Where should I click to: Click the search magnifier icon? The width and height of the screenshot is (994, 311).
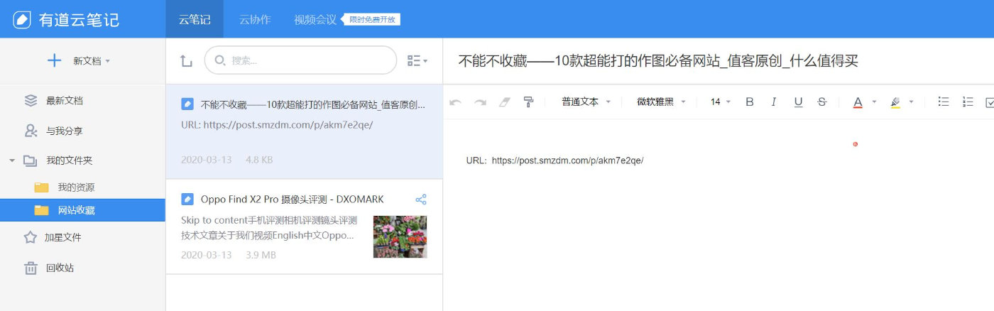(x=219, y=60)
